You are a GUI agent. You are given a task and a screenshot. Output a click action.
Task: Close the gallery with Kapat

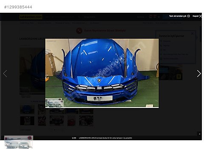click(197, 16)
